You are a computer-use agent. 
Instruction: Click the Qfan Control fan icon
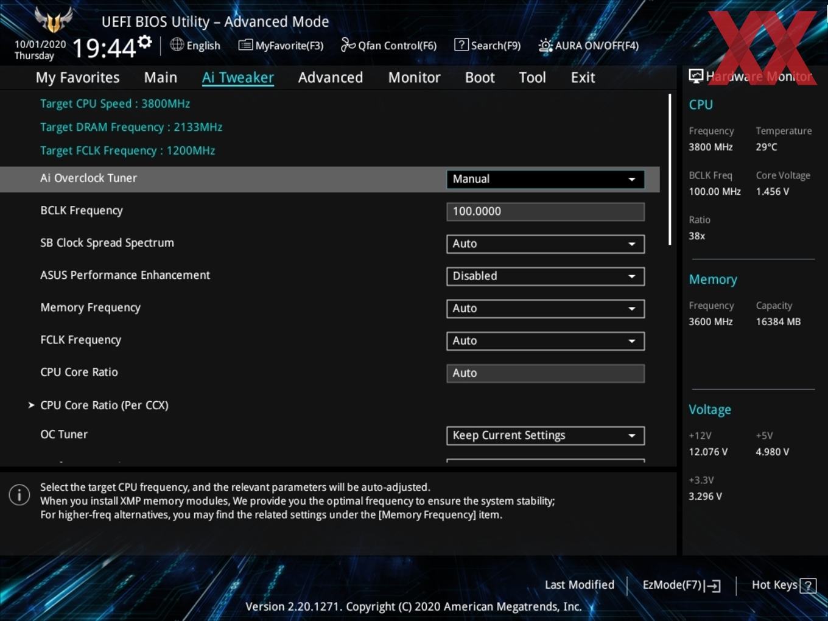click(x=348, y=44)
